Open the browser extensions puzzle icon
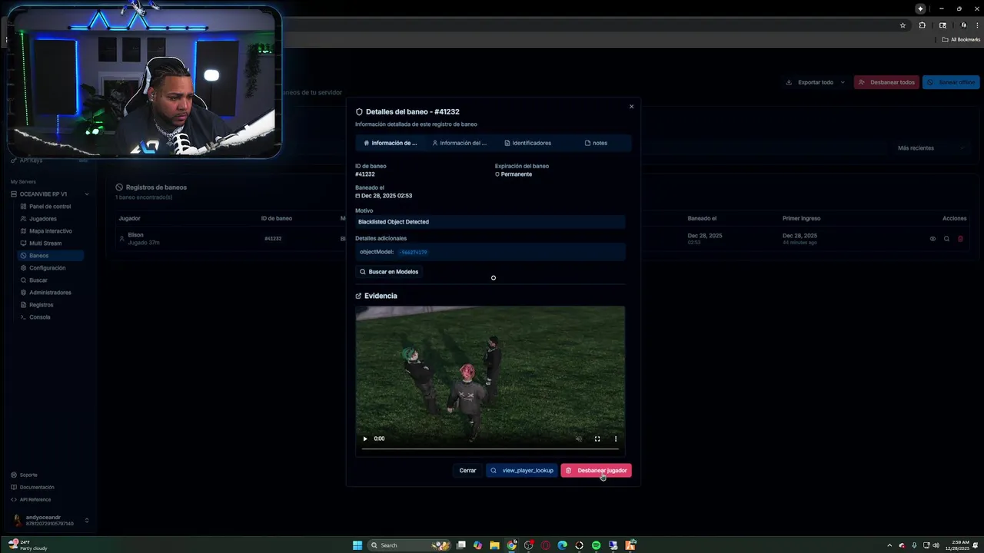984x553 pixels. pos(922,25)
